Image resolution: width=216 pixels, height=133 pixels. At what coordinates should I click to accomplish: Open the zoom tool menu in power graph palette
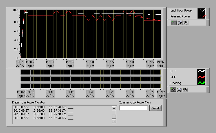click(x=179, y=23)
